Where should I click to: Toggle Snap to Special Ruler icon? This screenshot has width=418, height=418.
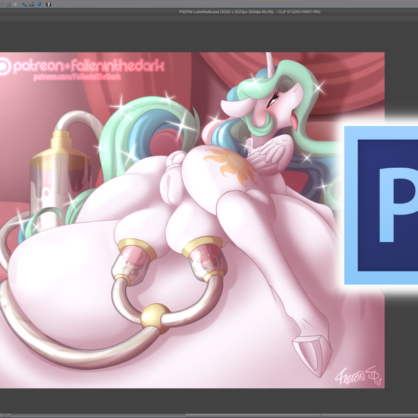(x=32, y=4)
